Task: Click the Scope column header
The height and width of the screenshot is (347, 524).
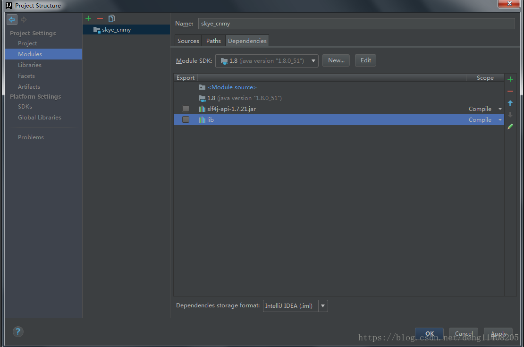Action: click(485, 77)
